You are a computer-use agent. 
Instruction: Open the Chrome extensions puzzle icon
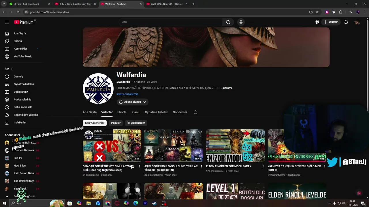click(341, 12)
